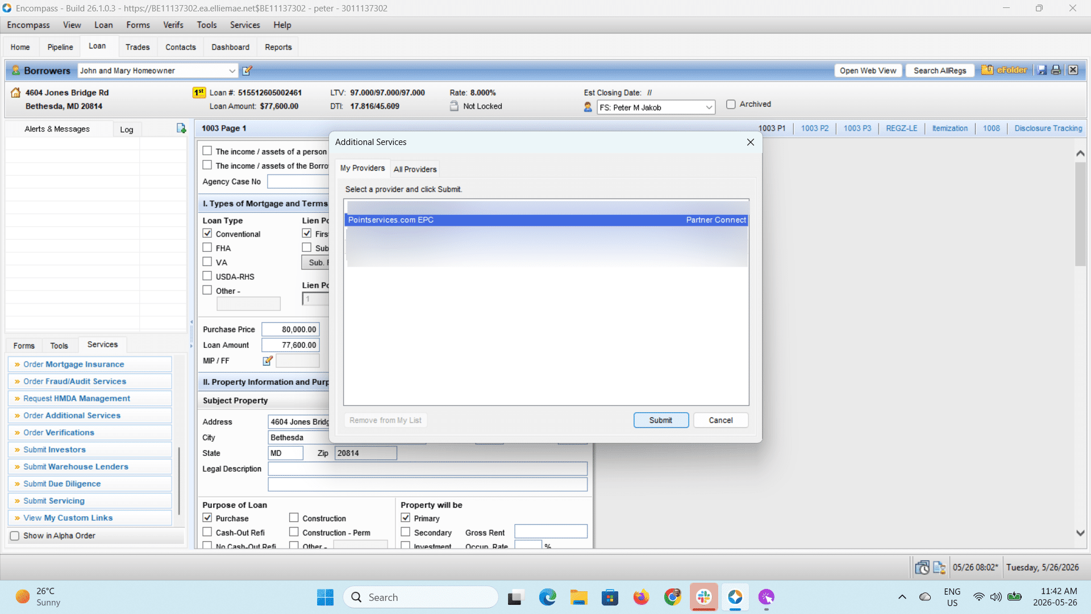1091x614 pixels.
Task: Uncheck the Conventional loan type
Action: click(207, 234)
